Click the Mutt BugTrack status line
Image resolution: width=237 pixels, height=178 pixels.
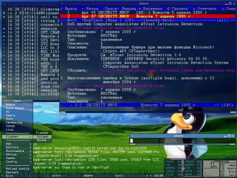click(x=148, y=20)
